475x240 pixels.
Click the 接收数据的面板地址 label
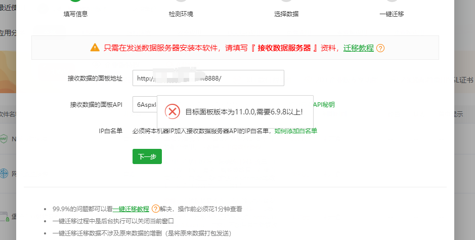(95, 78)
